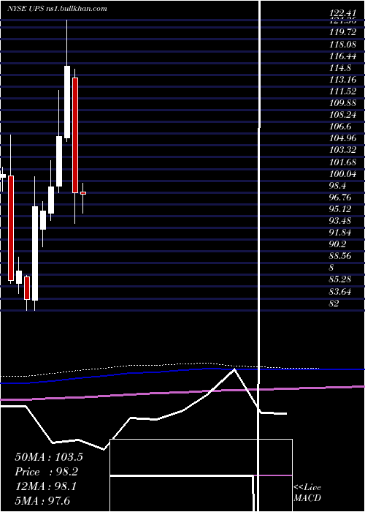365x512 pixels.
Task: Click the 109.88 price axis label
Action: click(342, 103)
